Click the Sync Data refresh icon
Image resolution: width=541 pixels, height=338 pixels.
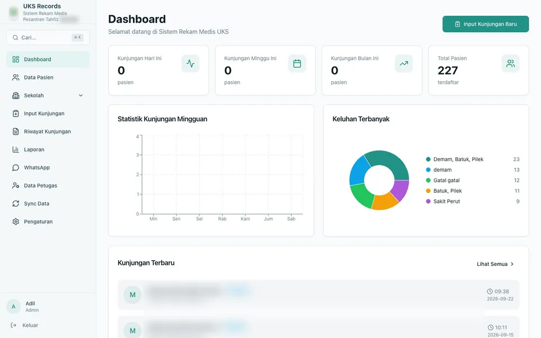point(16,203)
